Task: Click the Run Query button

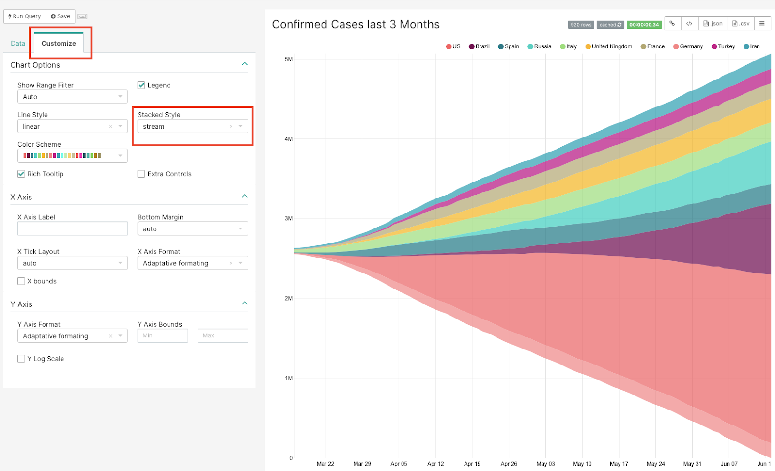Action: 25,16
